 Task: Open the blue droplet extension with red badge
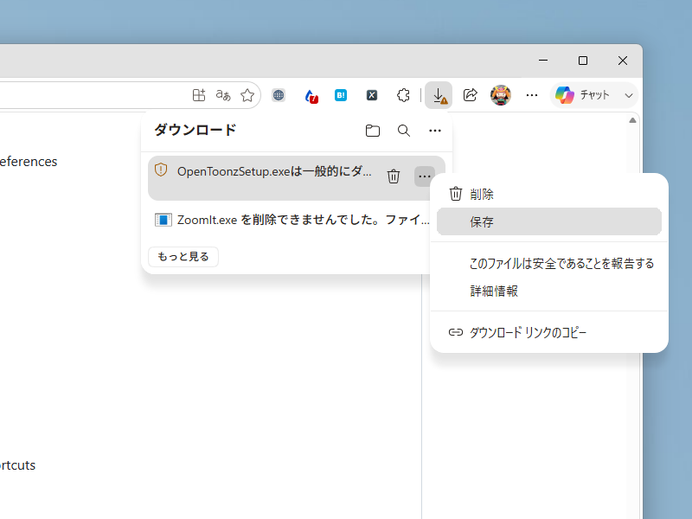click(311, 95)
